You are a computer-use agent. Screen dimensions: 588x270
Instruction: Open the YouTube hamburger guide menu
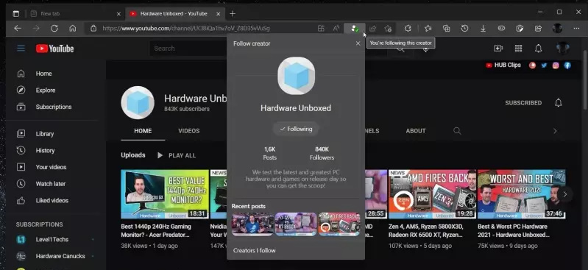pos(21,49)
